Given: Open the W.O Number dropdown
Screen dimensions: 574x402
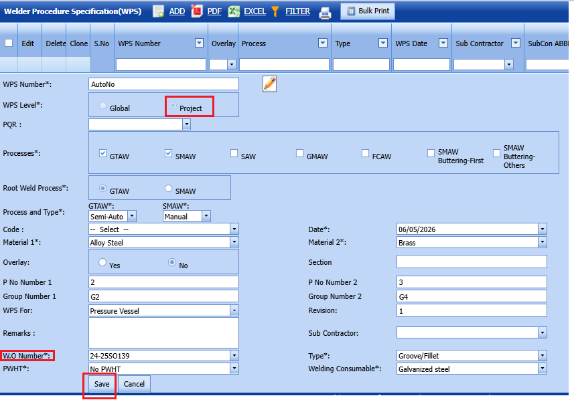Looking at the screenshot, I should (234, 355).
